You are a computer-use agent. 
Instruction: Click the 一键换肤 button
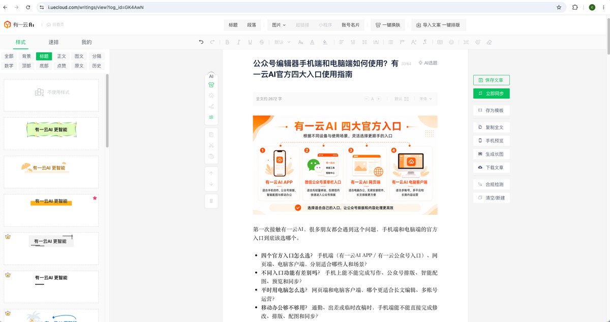coord(388,25)
